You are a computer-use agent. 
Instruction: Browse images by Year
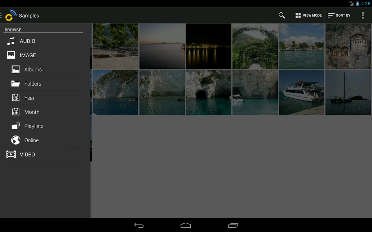[29, 98]
